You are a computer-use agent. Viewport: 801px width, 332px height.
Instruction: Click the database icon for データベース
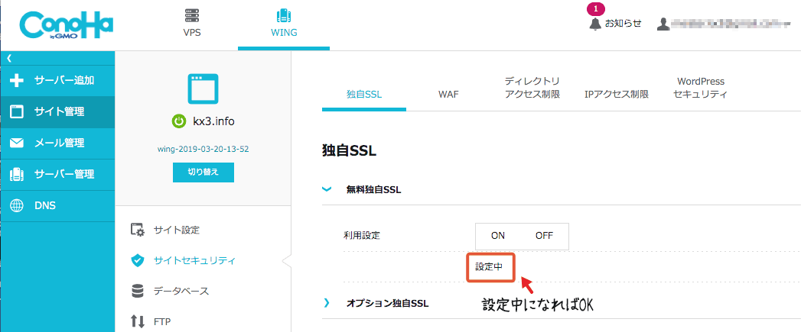(x=138, y=292)
